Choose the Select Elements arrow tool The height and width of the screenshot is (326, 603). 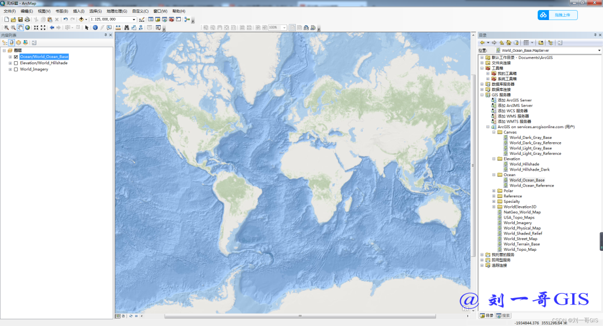tap(87, 28)
